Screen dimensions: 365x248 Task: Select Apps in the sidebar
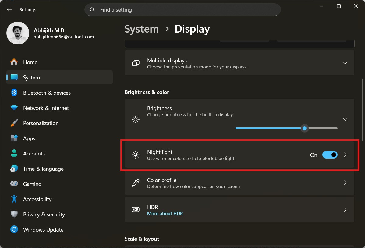[x=29, y=138]
